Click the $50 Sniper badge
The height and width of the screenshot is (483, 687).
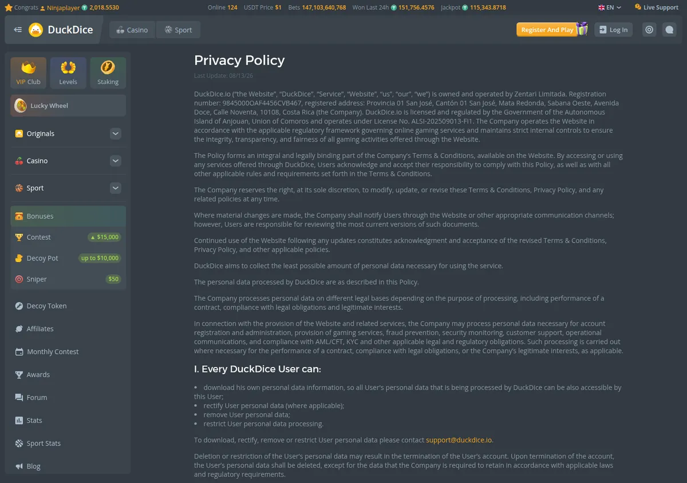(113, 279)
